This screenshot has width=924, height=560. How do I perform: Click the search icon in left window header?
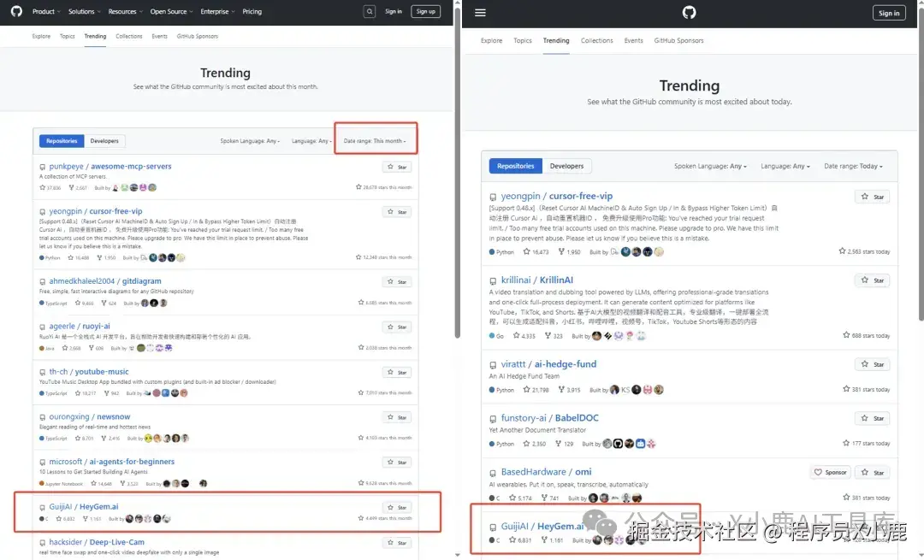pyautogui.click(x=370, y=11)
